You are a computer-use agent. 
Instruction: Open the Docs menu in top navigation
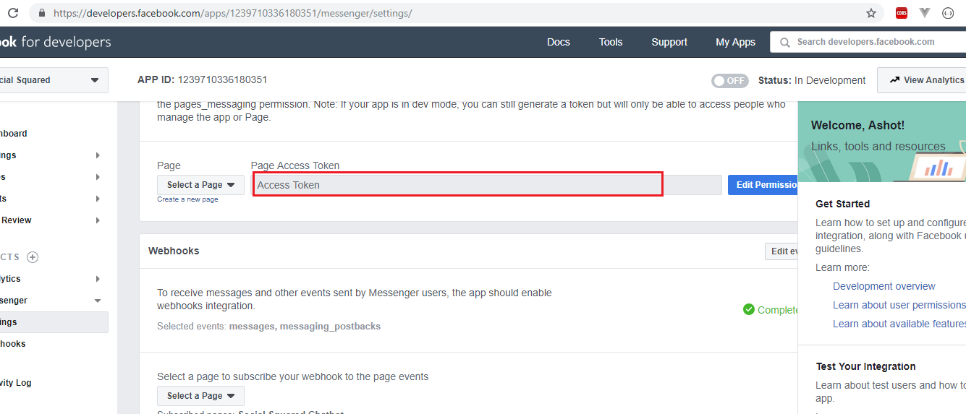pos(558,42)
